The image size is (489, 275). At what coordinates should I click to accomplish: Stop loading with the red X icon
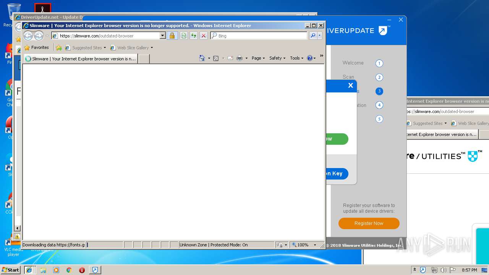click(x=204, y=36)
